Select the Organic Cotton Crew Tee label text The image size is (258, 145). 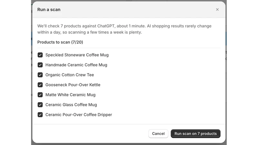pos(70,75)
